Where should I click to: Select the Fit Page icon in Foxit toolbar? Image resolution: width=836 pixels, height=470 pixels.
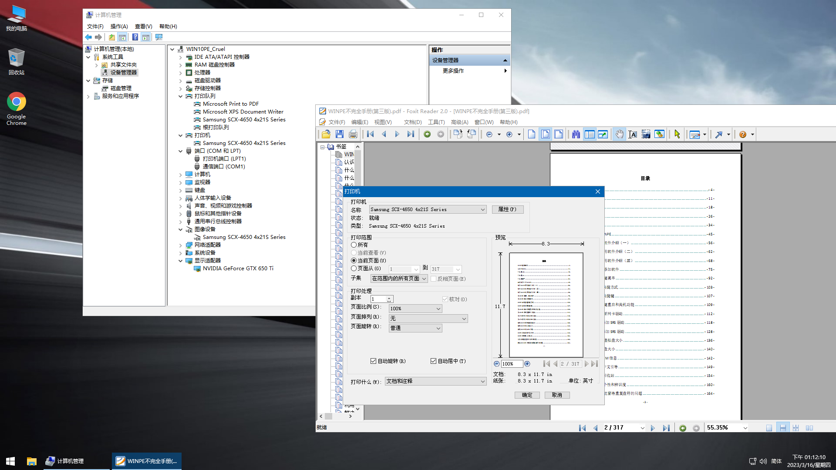point(545,134)
